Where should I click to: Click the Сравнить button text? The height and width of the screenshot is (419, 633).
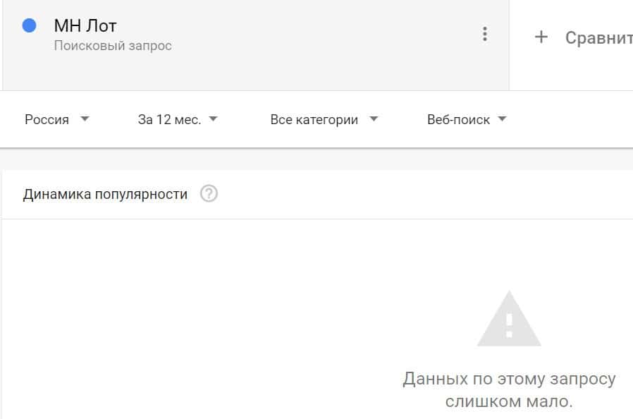pyautogui.click(x=598, y=37)
